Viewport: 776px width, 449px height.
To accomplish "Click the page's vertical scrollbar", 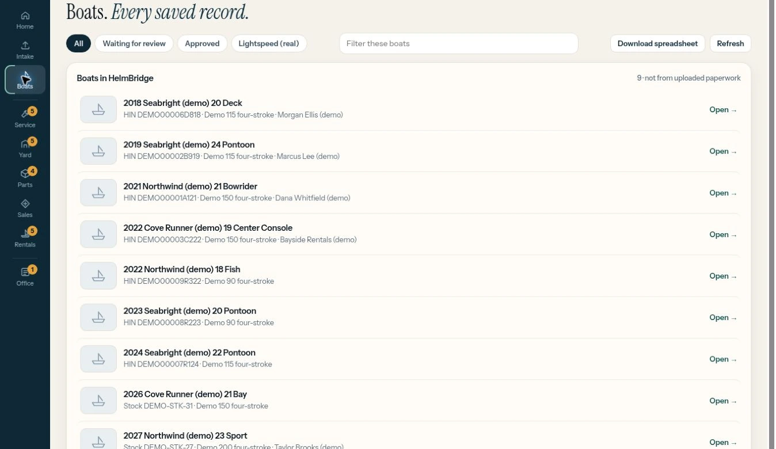I will click(772, 224).
